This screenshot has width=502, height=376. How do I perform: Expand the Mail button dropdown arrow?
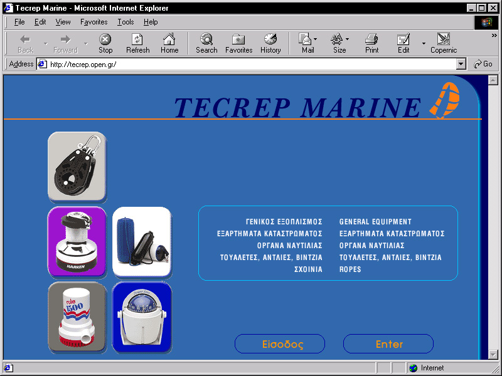tap(316, 39)
